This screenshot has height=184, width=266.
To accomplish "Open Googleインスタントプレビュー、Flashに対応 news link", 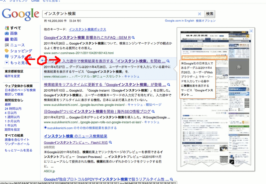I will point(76,143).
